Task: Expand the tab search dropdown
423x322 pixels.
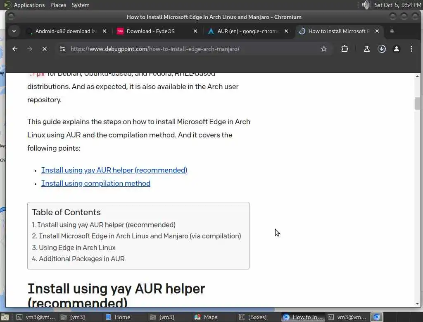Action: [14, 31]
